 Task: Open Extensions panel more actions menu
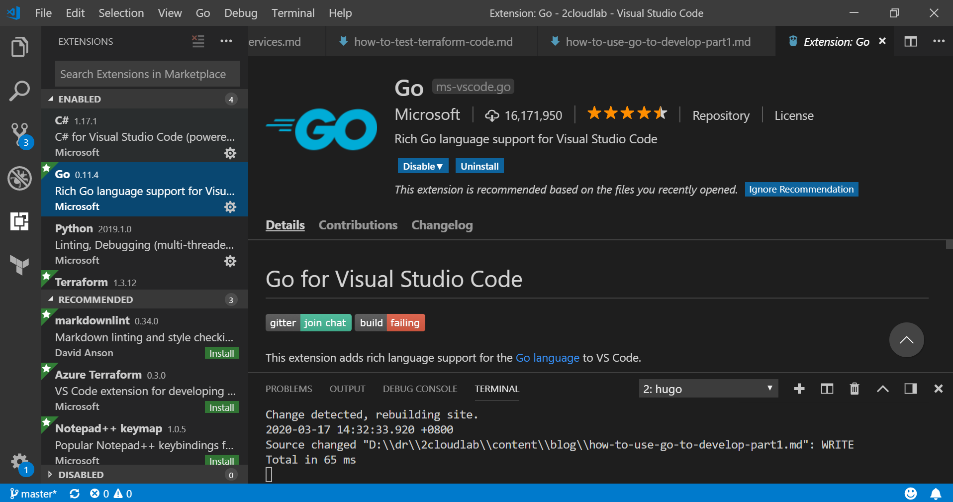click(226, 41)
